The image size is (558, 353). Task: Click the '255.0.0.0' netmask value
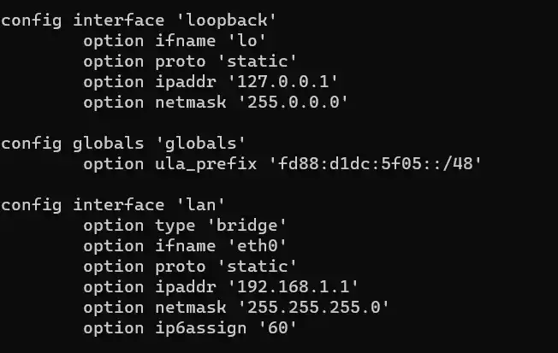coord(286,103)
